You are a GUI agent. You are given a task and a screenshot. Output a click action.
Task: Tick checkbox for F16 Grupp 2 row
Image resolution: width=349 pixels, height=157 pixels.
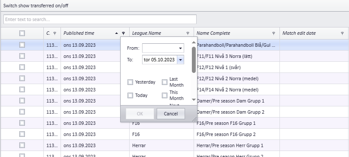point(22,134)
